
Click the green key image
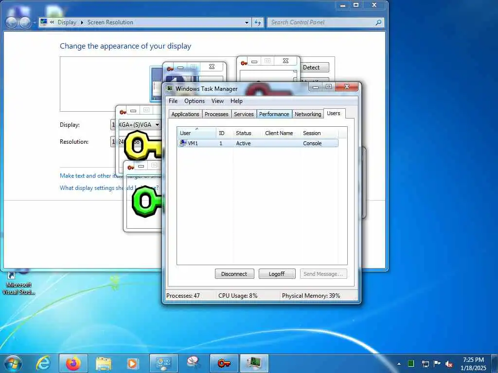pyautogui.click(x=147, y=202)
